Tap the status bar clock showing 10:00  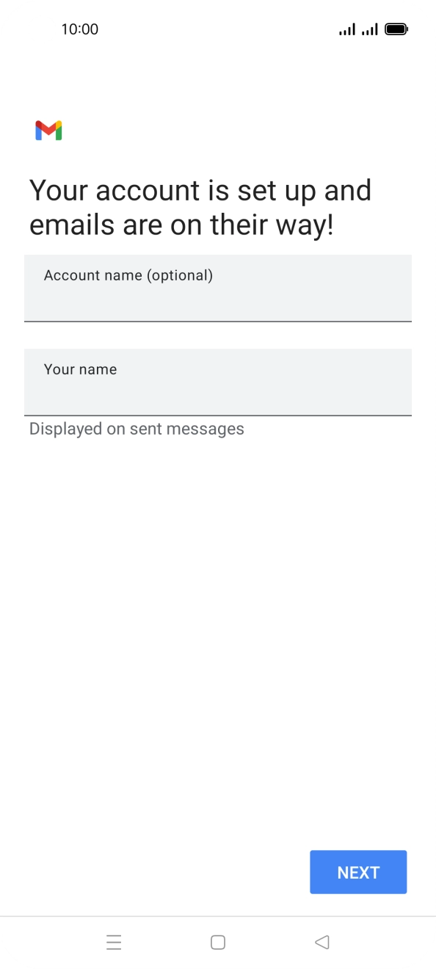(79, 29)
